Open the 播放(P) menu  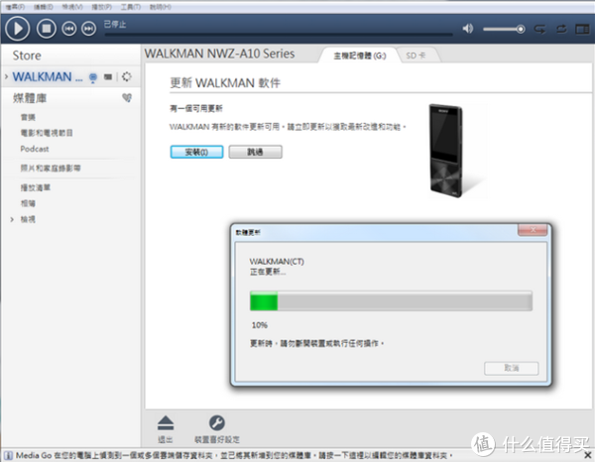coord(102,7)
